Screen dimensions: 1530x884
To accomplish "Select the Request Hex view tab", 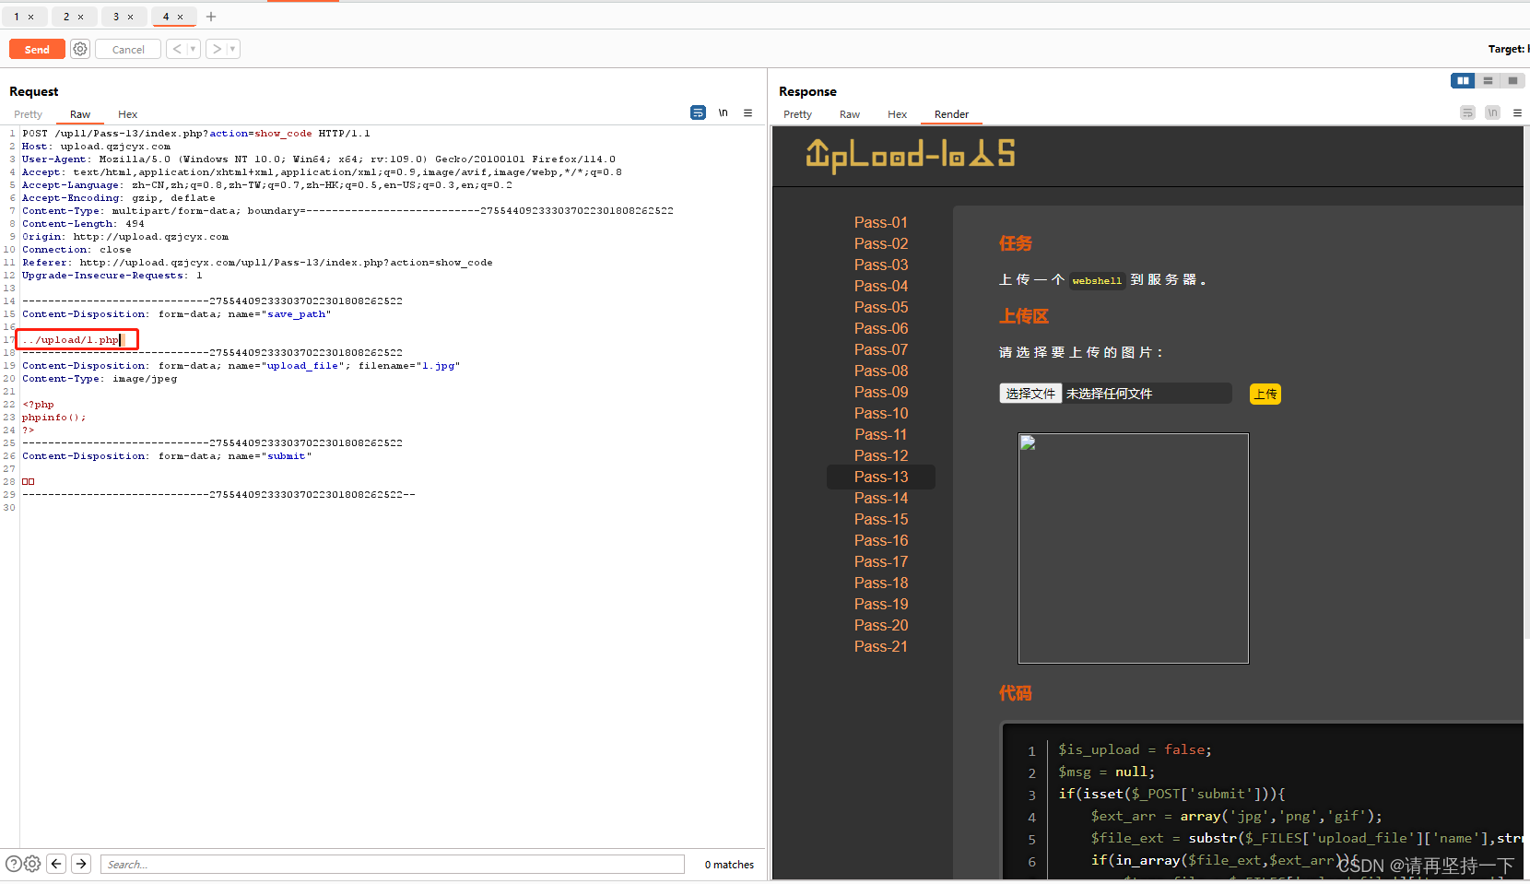I will 128,114.
